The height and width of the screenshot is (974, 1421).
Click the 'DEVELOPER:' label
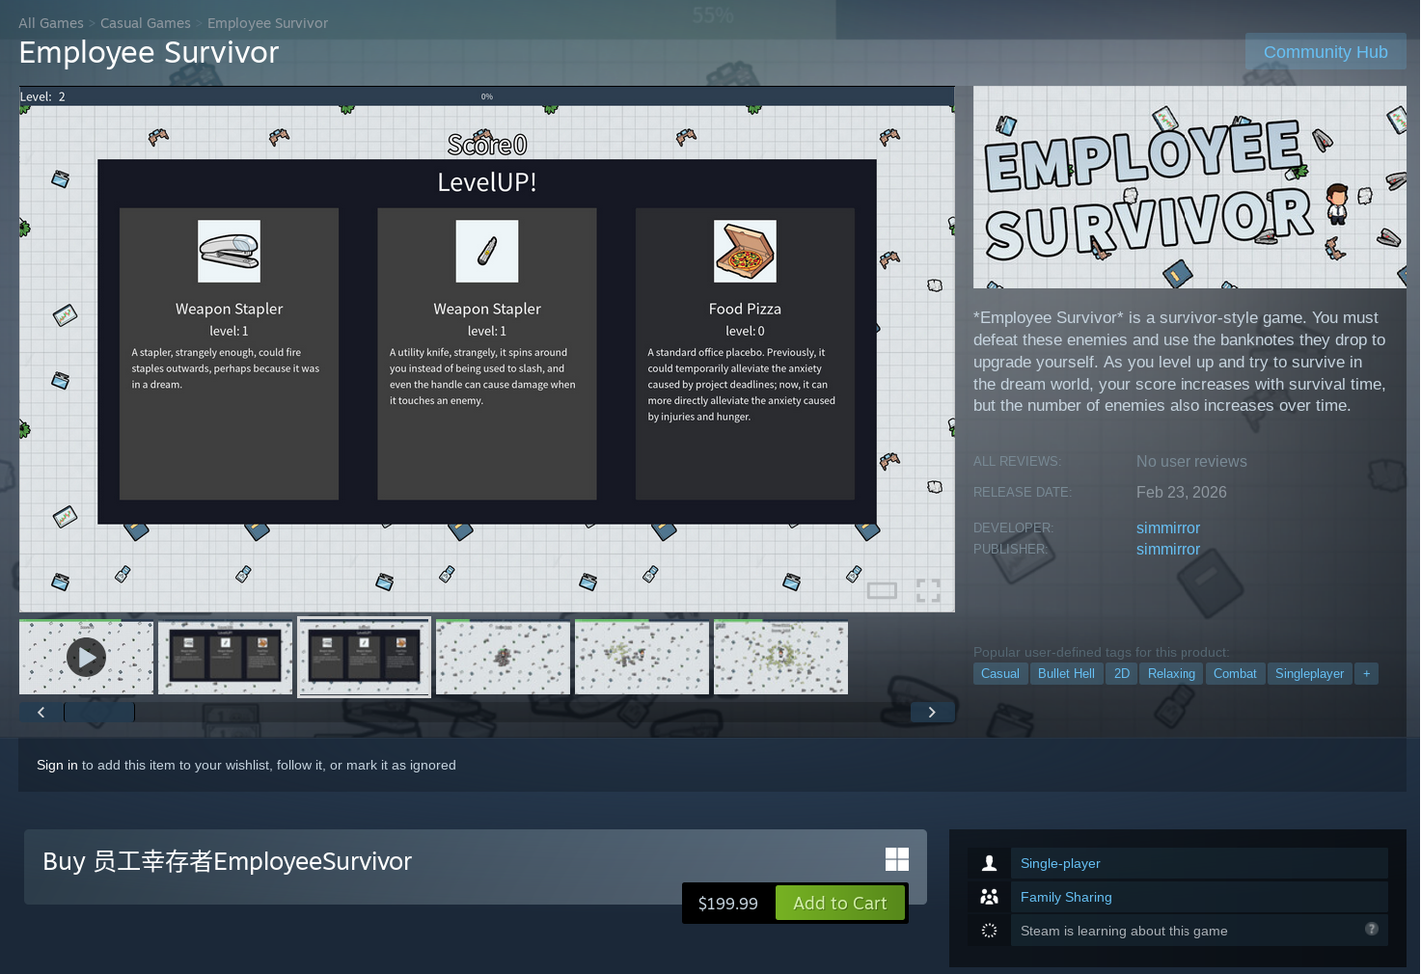[1013, 528]
